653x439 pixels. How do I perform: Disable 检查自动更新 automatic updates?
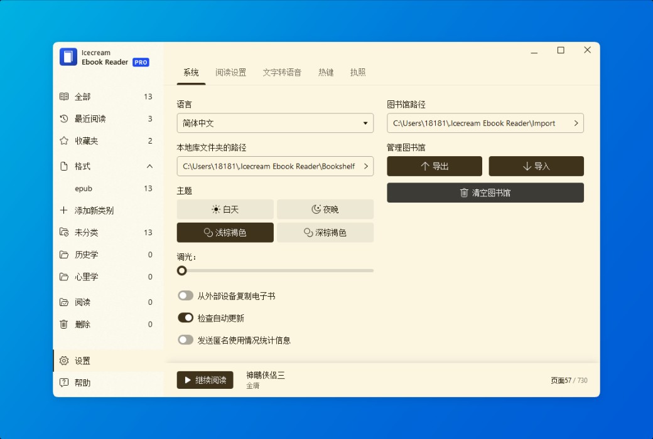coord(185,317)
